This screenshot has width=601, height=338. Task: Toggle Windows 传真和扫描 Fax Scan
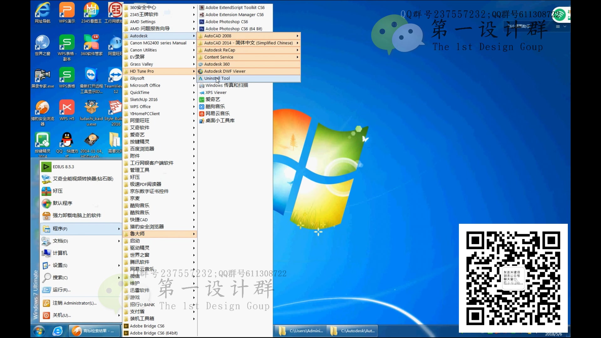click(x=226, y=85)
